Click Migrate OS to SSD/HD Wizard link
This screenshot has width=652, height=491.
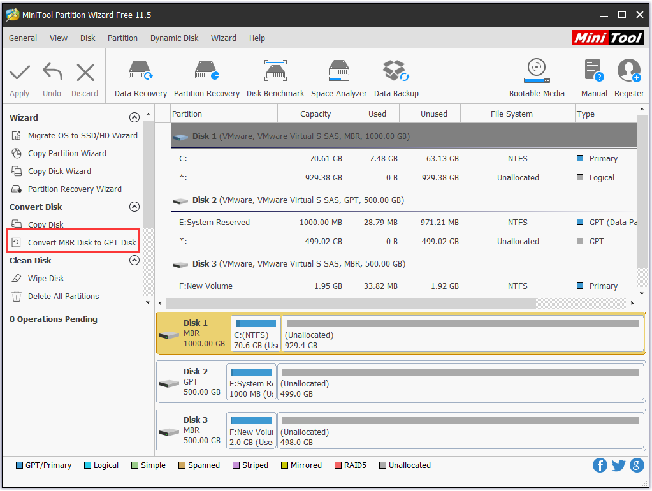click(x=83, y=136)
